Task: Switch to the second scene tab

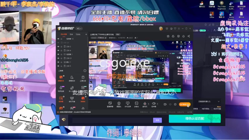Action: [71, 34]
